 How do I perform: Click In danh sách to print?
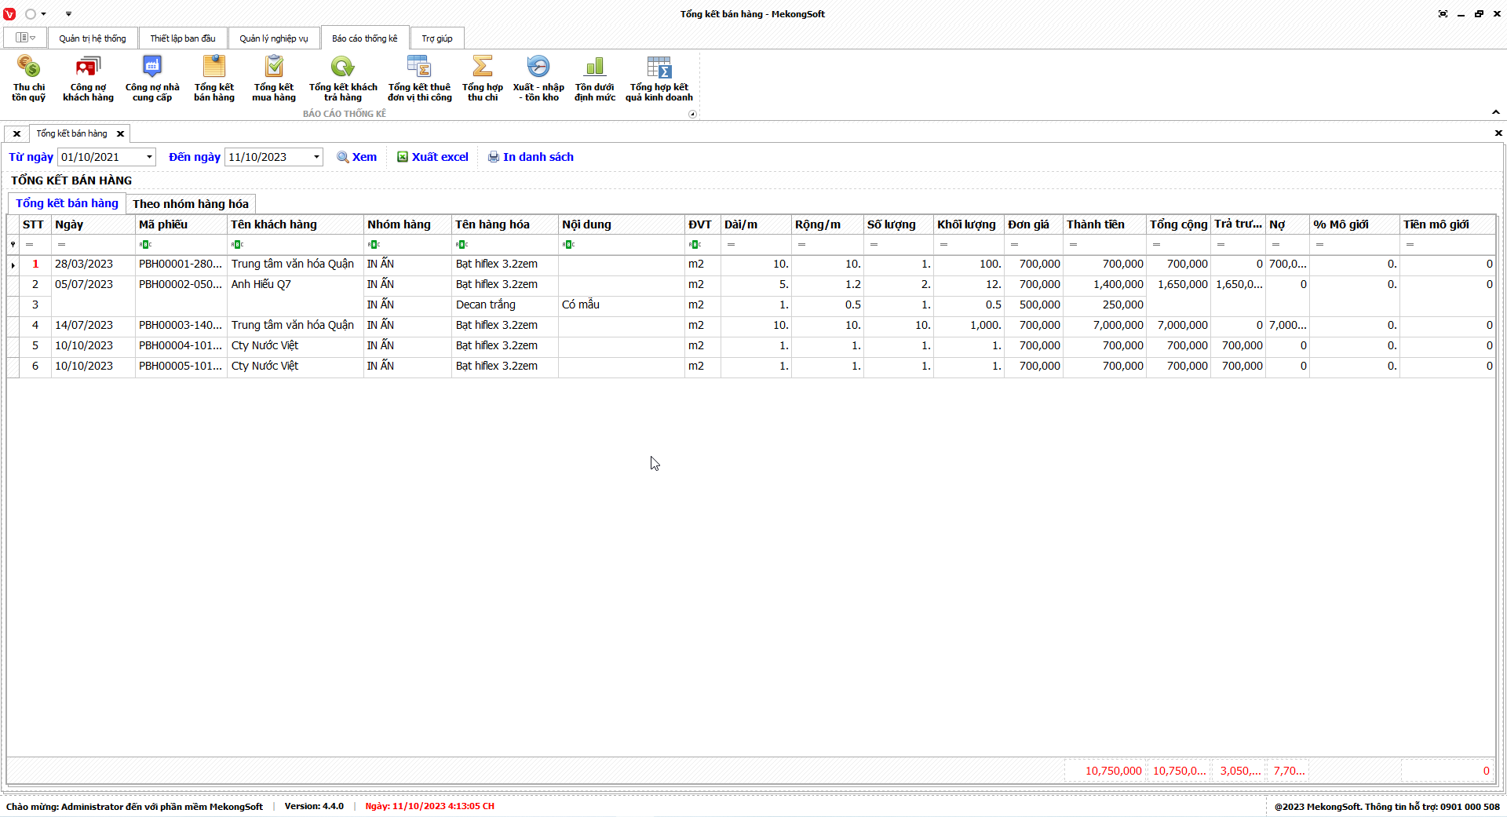(x=531, y=157)
